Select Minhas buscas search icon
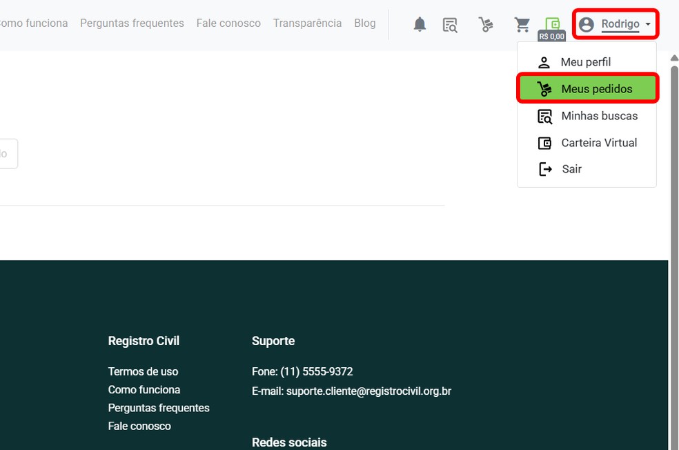Viewport: 679px width, 450px height. pyautogui.click(x=545, y=115)
